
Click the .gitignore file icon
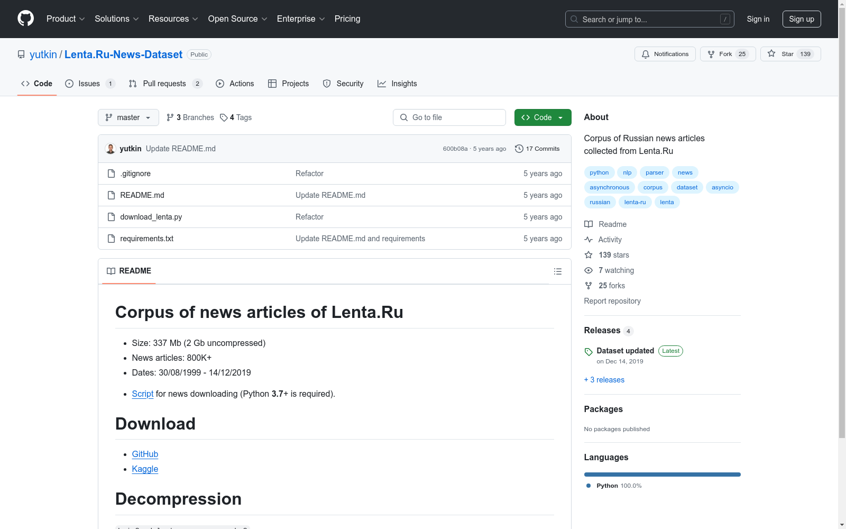(111, 174)
